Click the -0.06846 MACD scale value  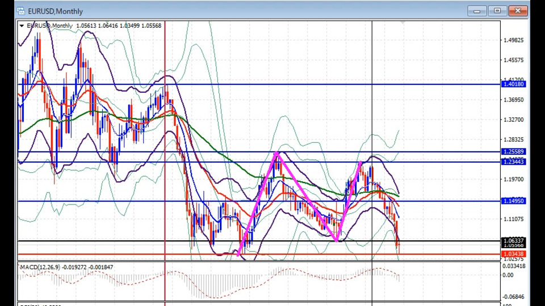[513, 296]
